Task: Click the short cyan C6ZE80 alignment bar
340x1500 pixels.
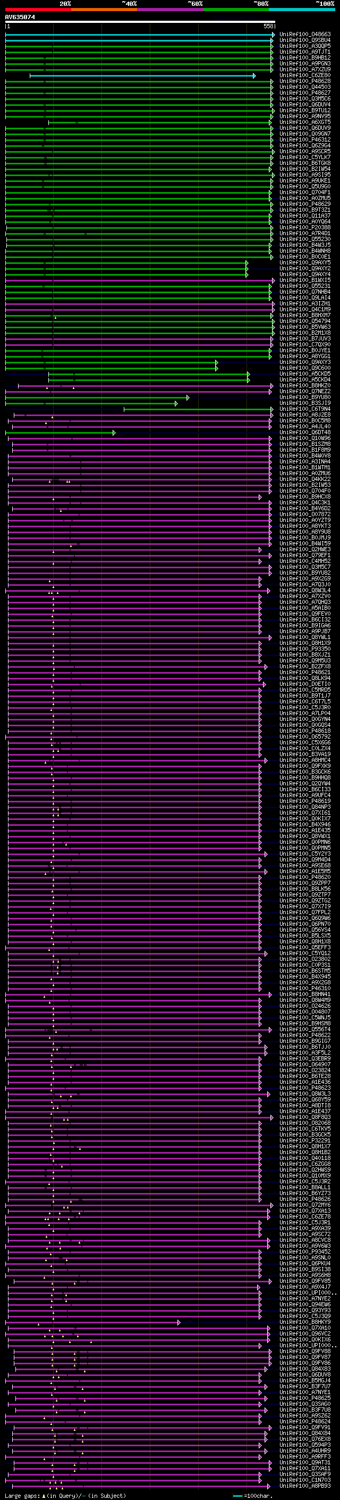Action: point(142,76)
